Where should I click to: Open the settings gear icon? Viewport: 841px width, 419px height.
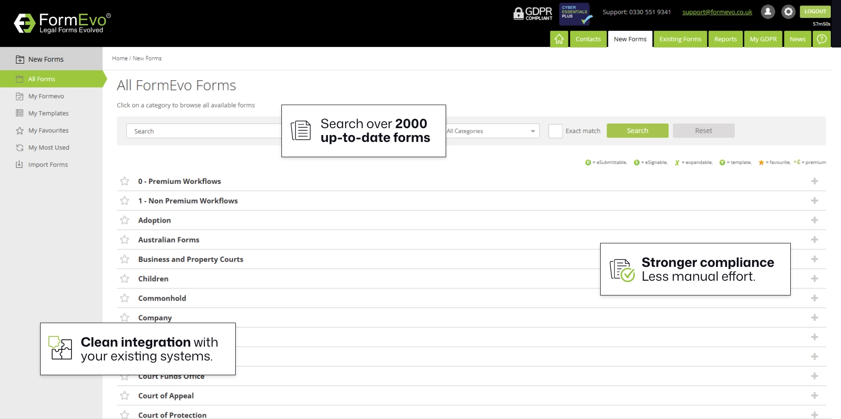tap(788, 12)
